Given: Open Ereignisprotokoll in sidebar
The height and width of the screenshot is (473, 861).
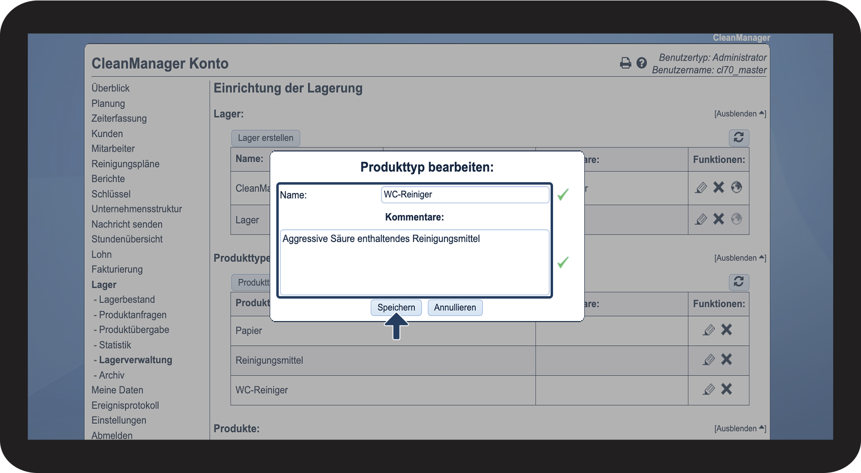Looking at the screenshot, I should tap(125, 405).
